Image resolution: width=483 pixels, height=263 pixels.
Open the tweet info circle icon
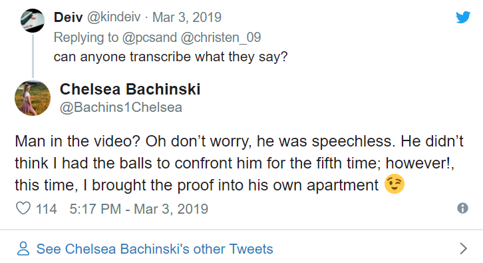coord(462,208)
